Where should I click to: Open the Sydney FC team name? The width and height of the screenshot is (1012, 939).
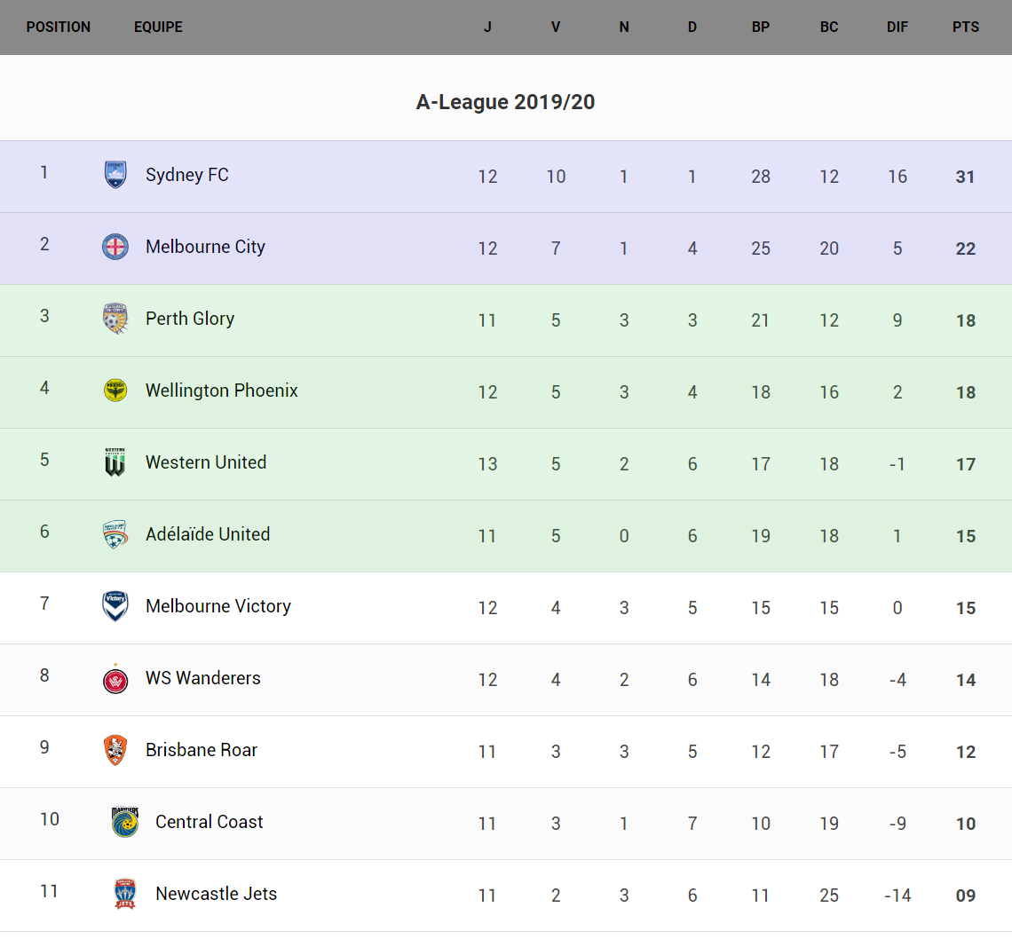187,175
